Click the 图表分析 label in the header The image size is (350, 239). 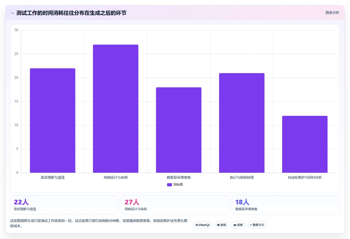332,13
